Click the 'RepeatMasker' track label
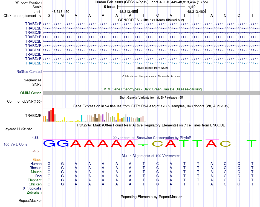The image size is (260, 207). (x=30, y=200)
